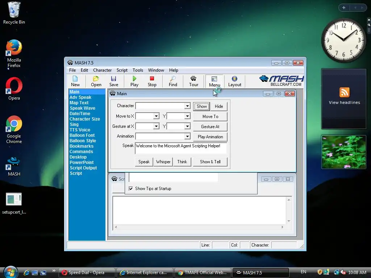Click the Whisper button
This screenshot has width=371, height=278.
click(x=163, y=162)
